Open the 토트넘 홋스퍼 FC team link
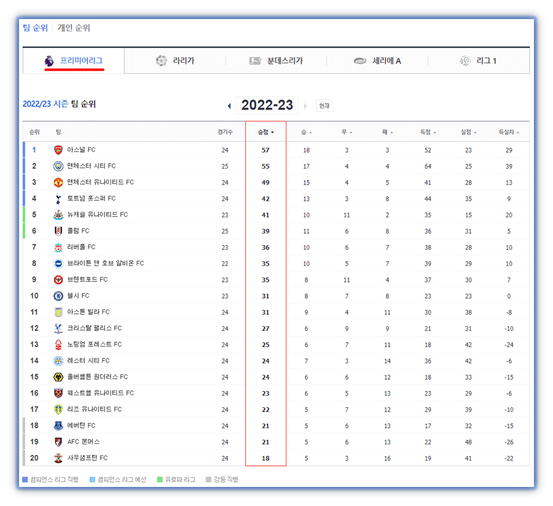The height and width of the screenshot is (506, 553). tap(91, 198)
